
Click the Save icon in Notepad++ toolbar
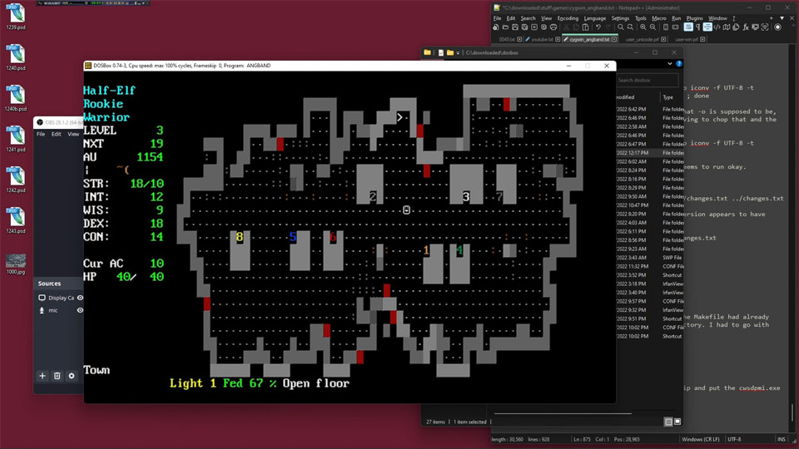515,27
